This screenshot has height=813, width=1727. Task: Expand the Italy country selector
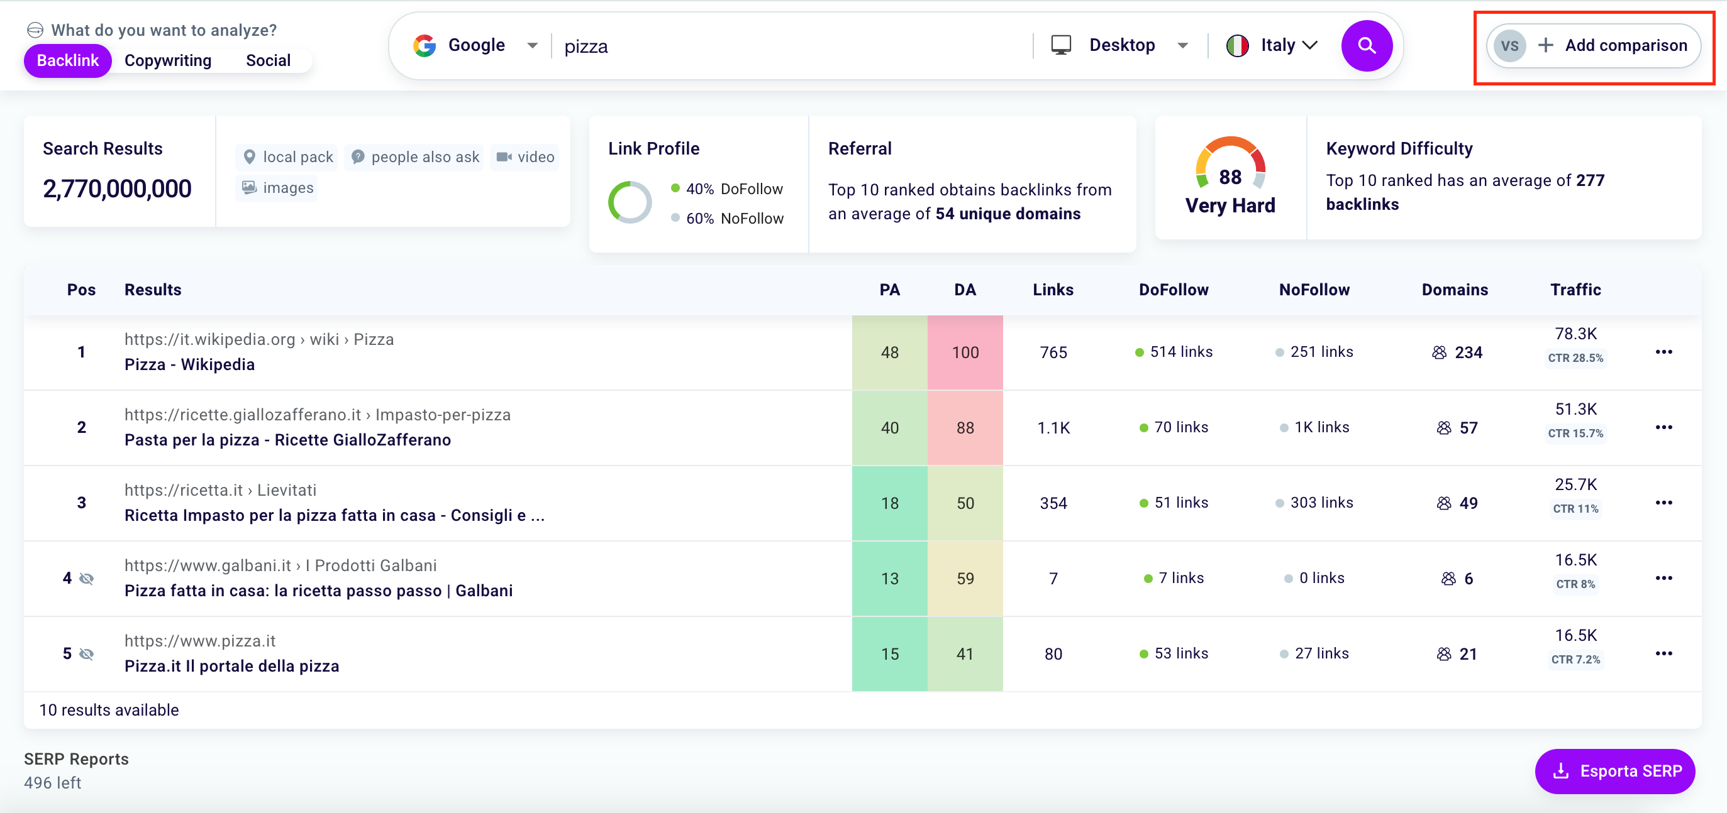click(x=1309, y=45)
